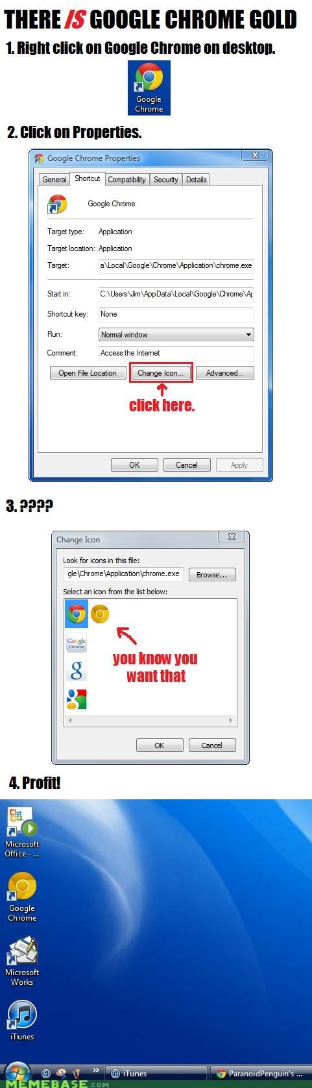
Task: Open the gold Google Chrome desktop shortcut
Action: click(22, 897)
